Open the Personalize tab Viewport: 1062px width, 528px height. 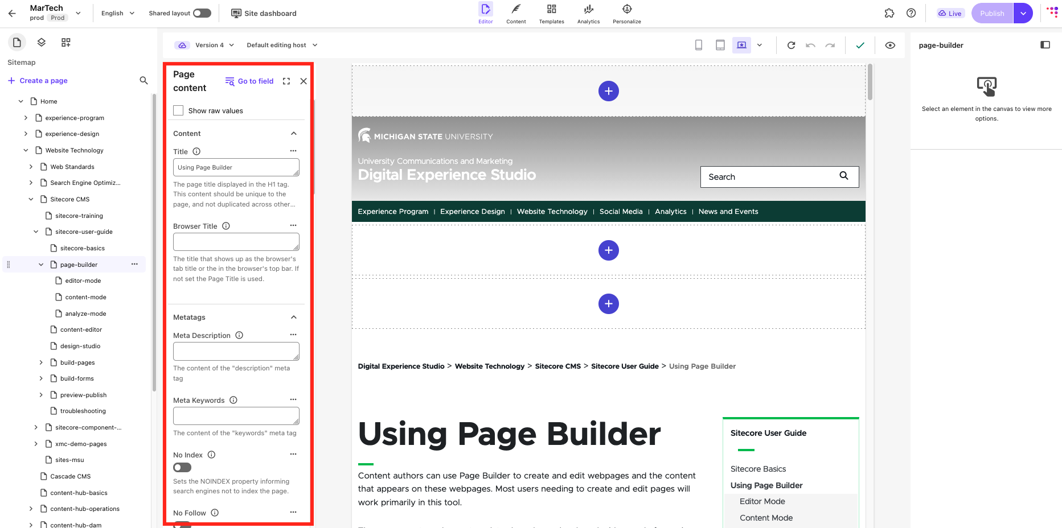point(627,13)
